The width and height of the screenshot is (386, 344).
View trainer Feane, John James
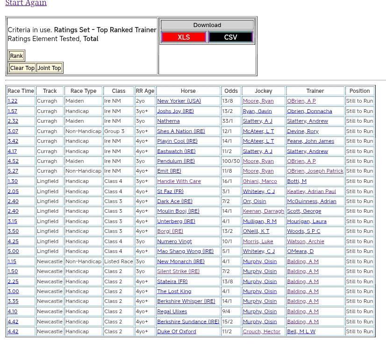[x=310, y=141]
